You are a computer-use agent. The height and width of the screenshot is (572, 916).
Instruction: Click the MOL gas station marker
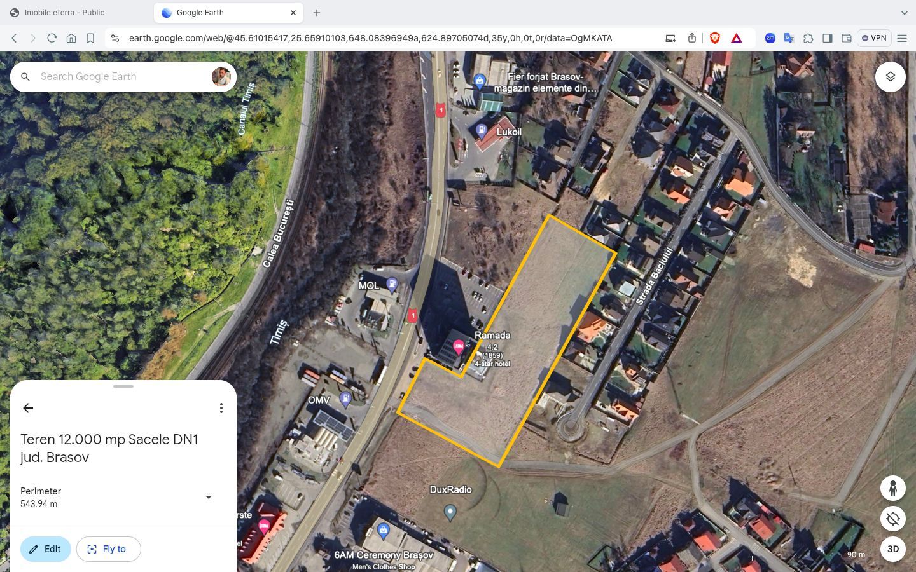392,285
